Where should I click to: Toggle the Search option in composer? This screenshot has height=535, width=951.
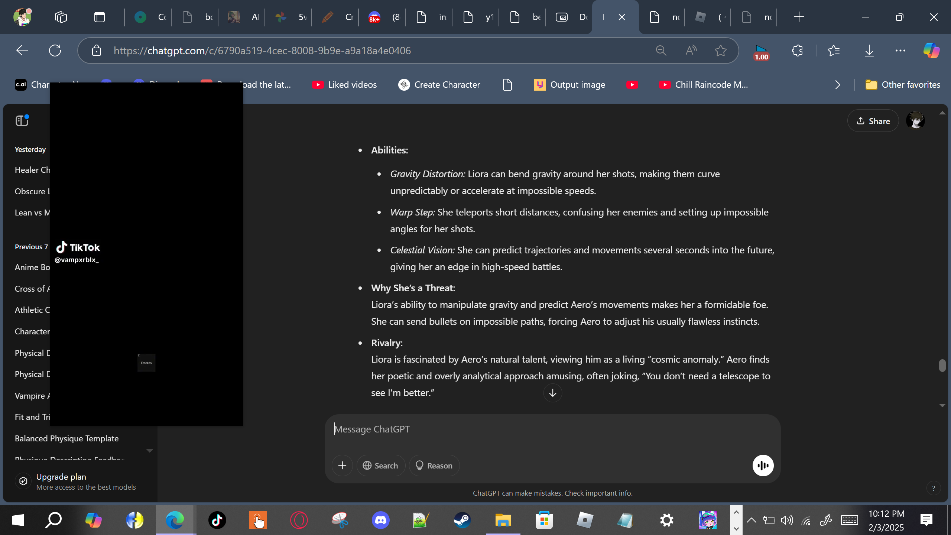point(381,466)
